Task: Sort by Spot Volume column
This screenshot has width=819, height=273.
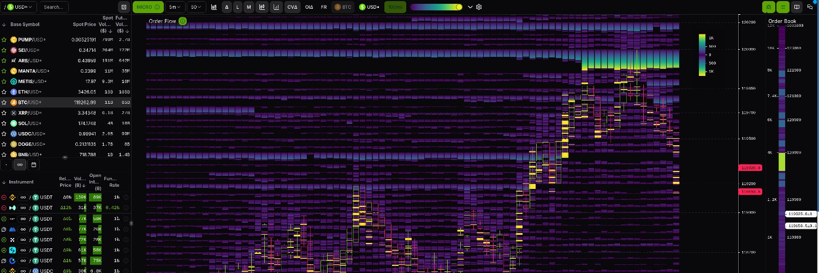Action: tap(106, 25)
